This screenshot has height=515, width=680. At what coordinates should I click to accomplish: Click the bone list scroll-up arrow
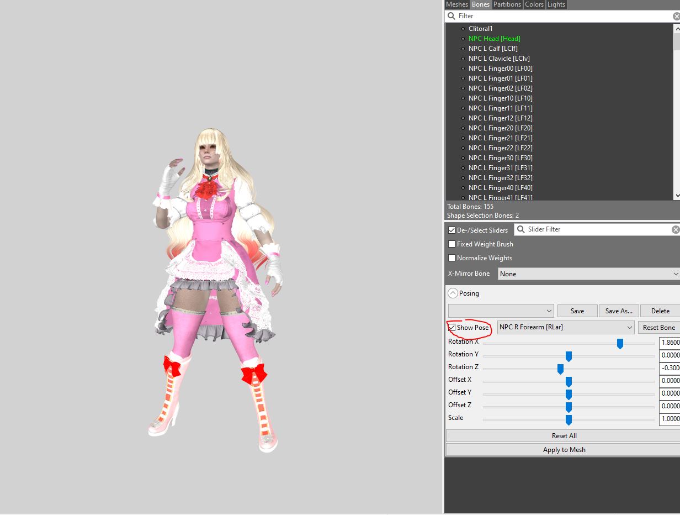coord(677,28)
